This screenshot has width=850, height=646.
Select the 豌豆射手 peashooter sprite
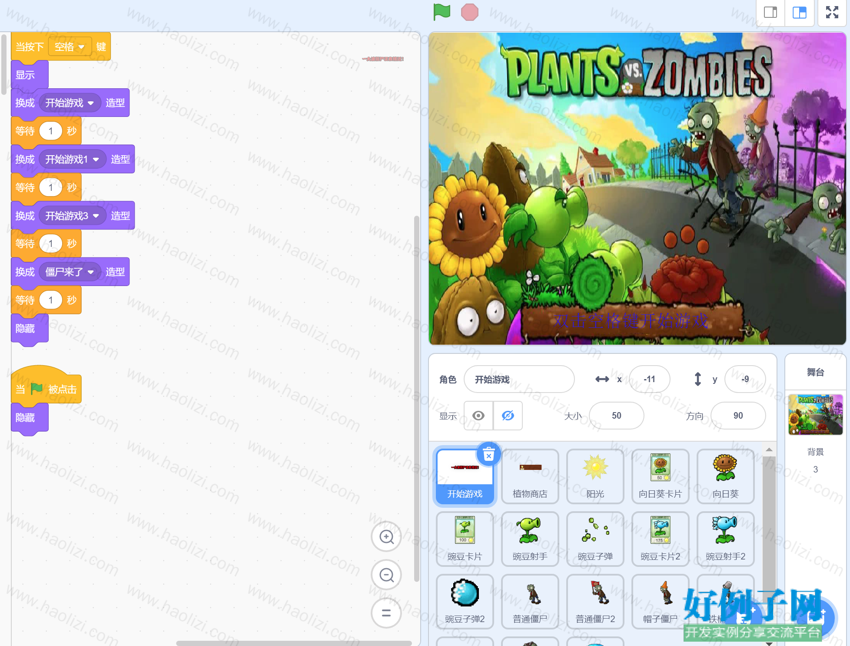coord(530,539)
